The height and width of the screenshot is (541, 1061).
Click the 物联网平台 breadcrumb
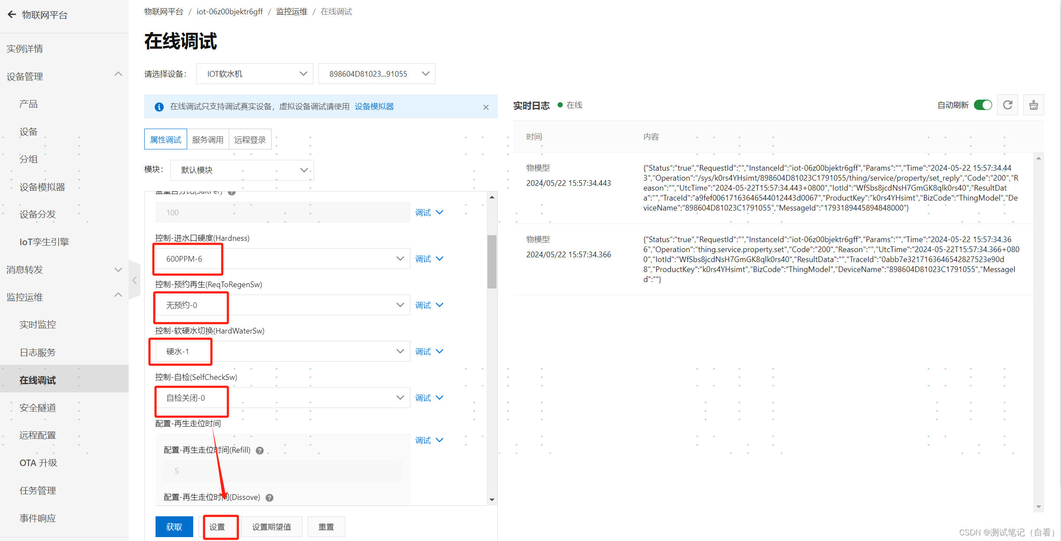pos(164,12)
